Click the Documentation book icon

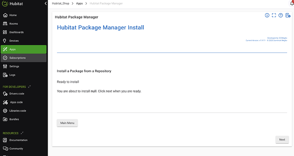(5, 140)
